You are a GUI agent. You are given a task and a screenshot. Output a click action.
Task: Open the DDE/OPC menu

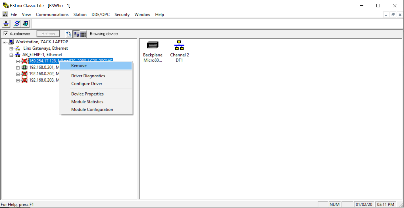(101, 14)
